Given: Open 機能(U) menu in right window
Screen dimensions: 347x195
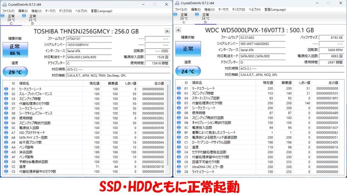Looking at the screenshot, I should [x=209, y=10].
